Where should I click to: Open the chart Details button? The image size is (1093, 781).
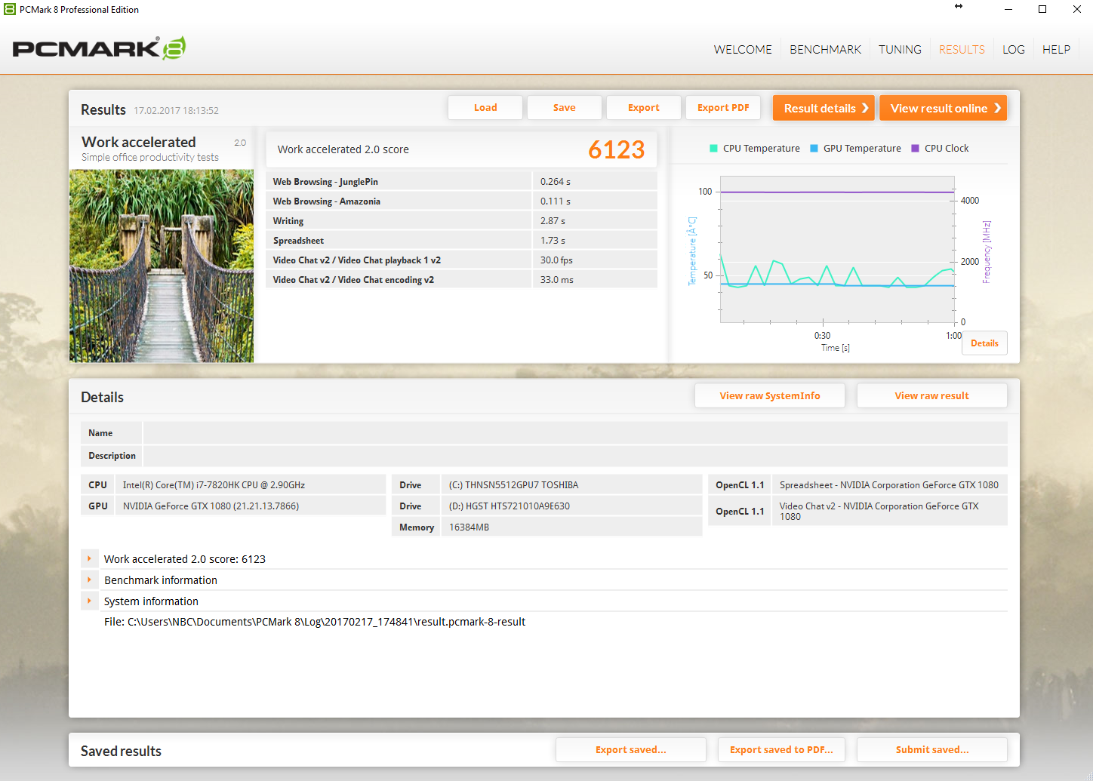(x=984, y=343)
